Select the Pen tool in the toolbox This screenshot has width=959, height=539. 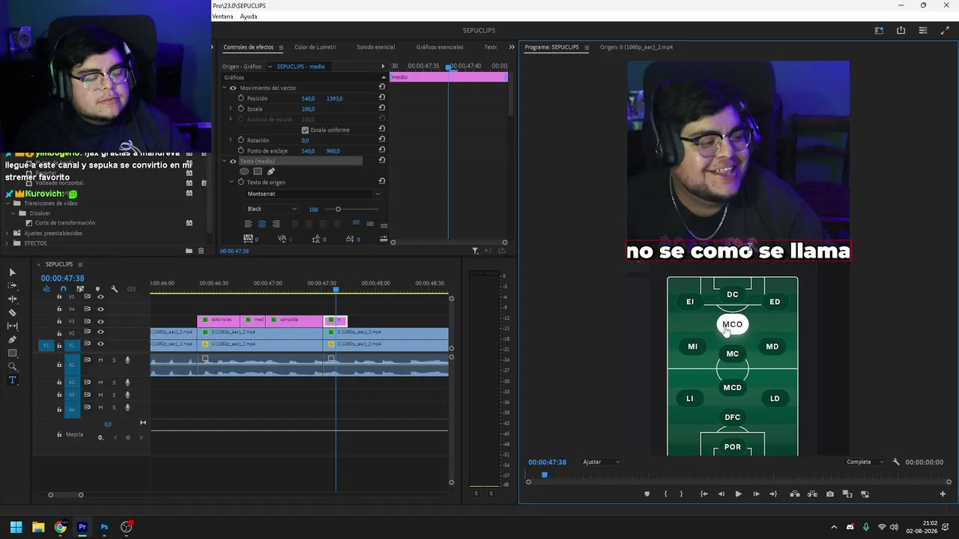point(12,340)
